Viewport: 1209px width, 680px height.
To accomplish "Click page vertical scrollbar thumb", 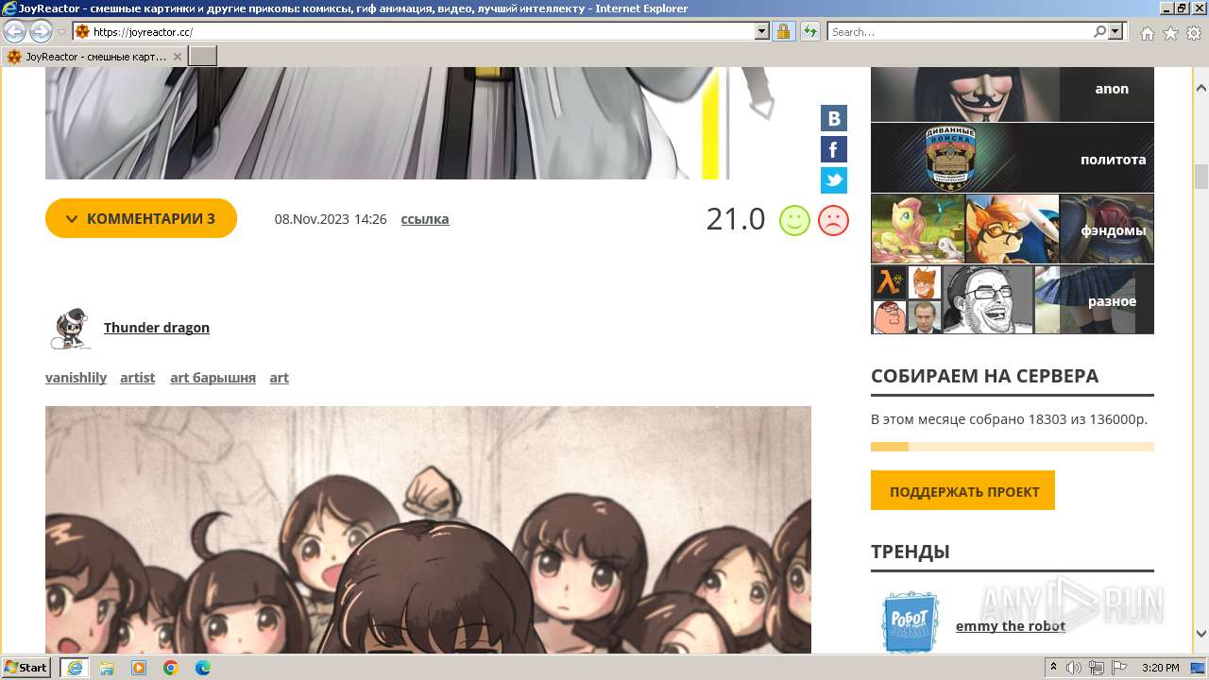I will [1201, 177].
